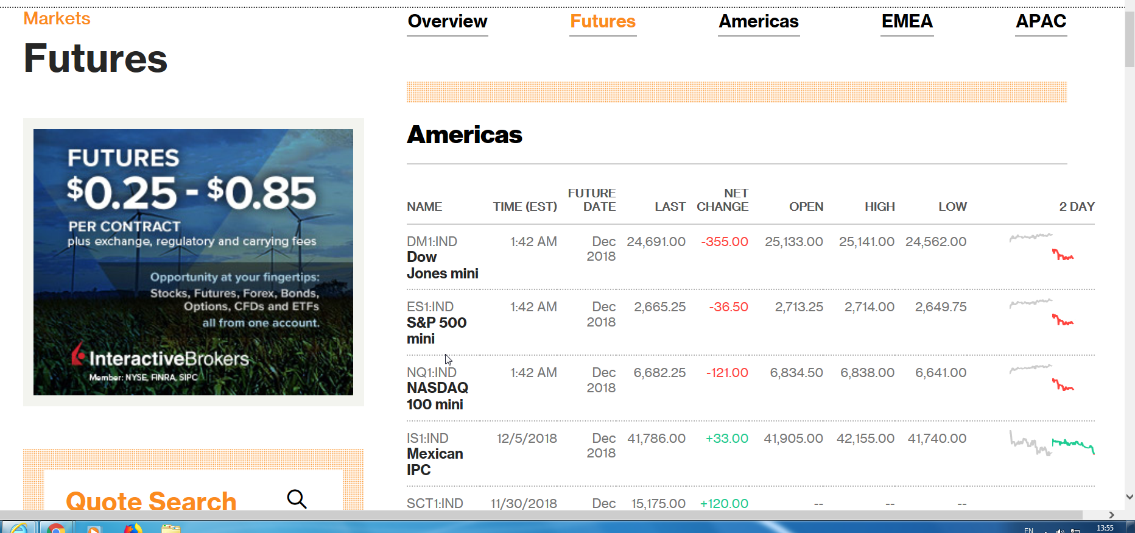1135x533 pixels.
Task: Click the Dow Jones mini 2-day sparkline
Action: click(x=1041, y=246)
